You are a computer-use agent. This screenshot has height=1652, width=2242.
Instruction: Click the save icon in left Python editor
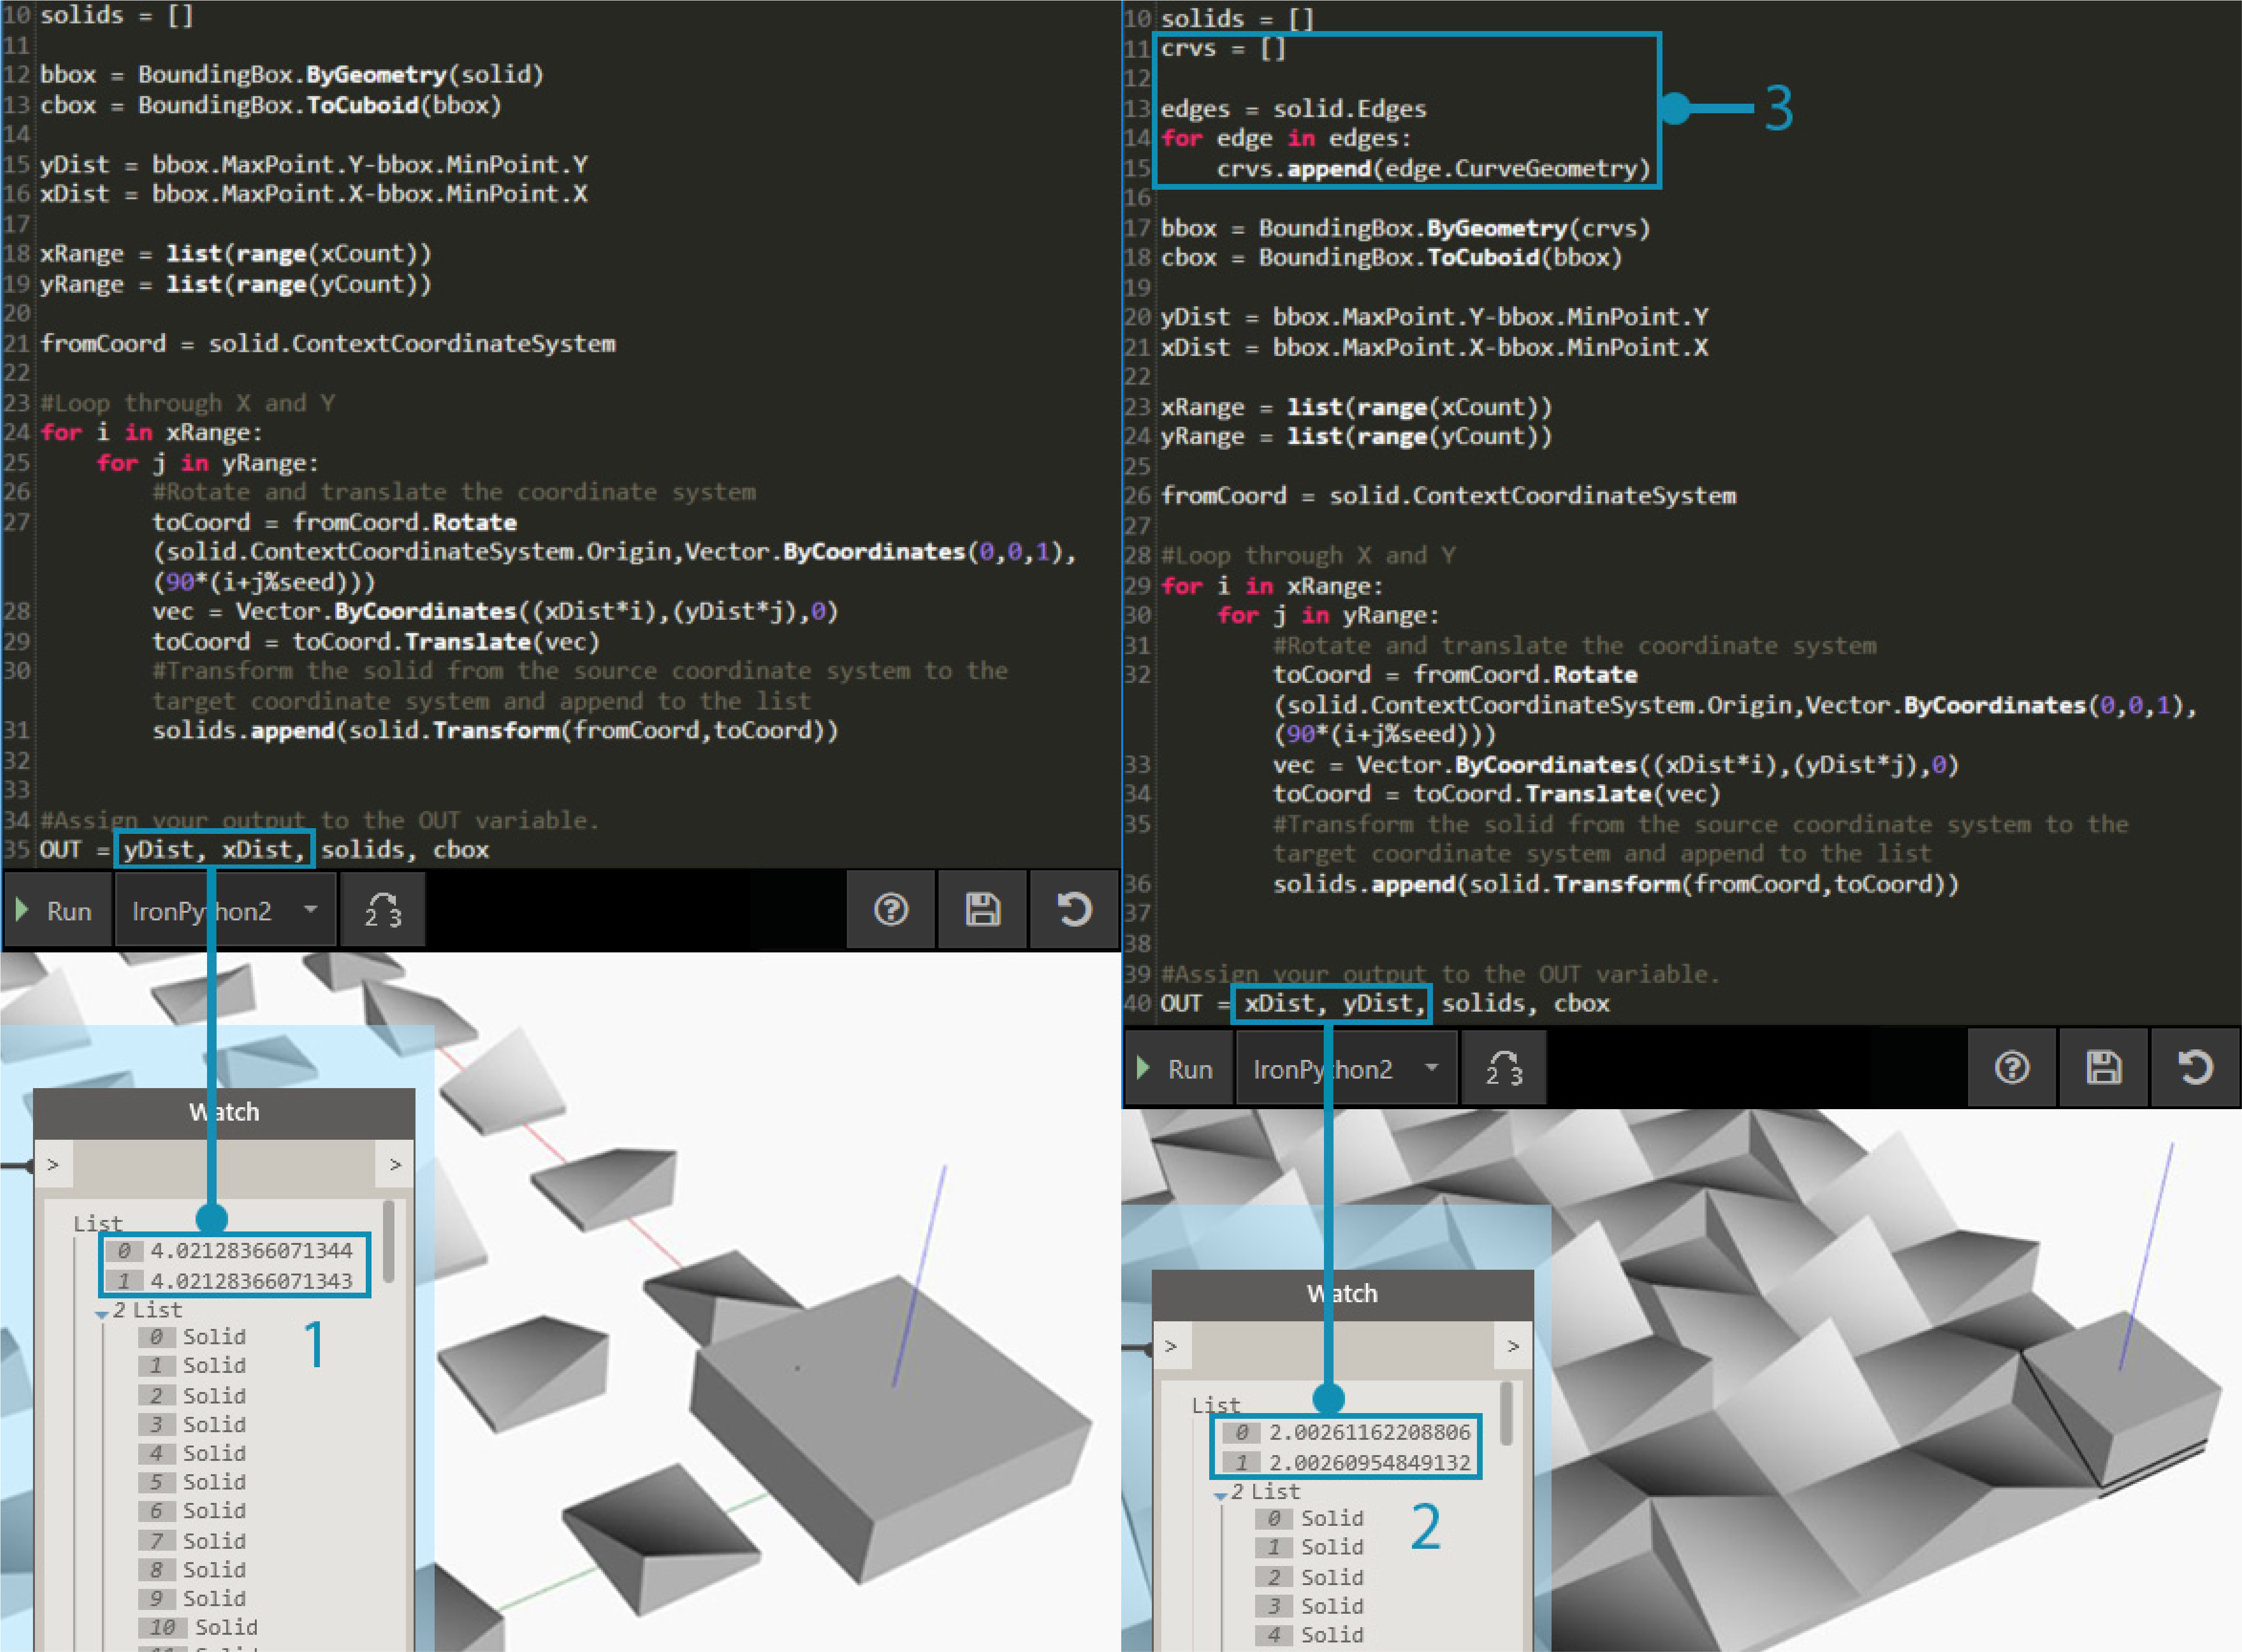click(x=983, y=910)
